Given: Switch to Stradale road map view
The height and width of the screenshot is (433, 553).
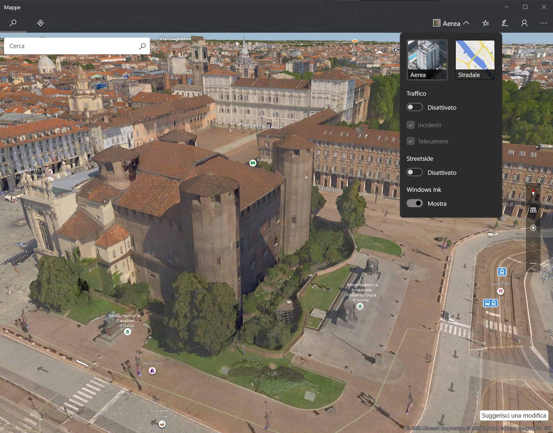Looking at the screenshot, I should coord(475,60).
